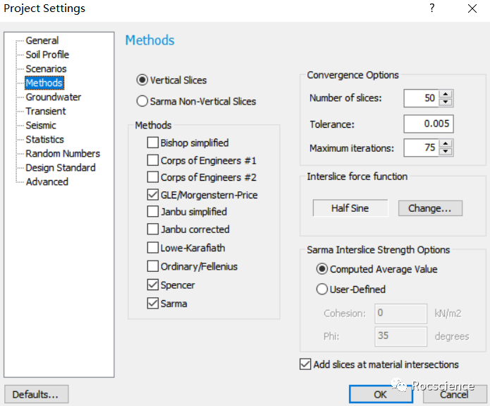Click the Tolerance input field
This screenshot has width=490, height=406.
pos(428,124)
